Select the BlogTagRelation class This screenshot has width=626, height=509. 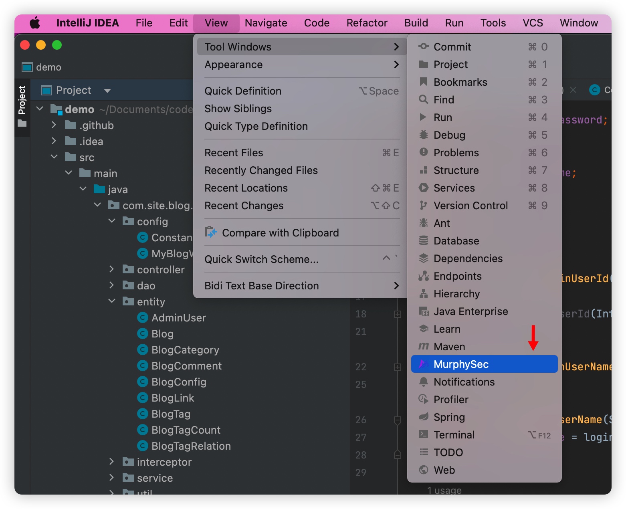point(191,446)
